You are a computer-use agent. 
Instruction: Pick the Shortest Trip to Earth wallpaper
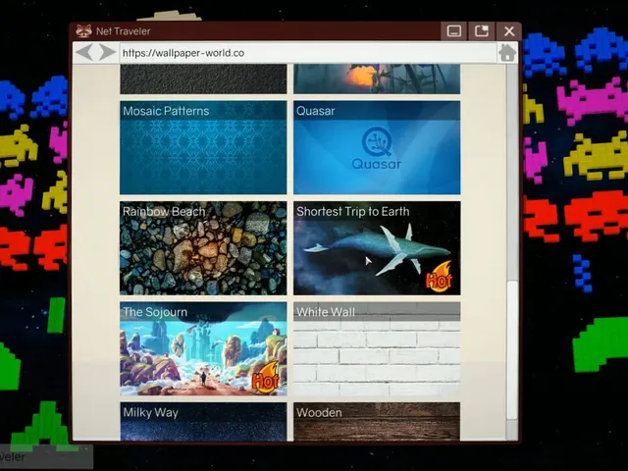click(x=377, y=248)
